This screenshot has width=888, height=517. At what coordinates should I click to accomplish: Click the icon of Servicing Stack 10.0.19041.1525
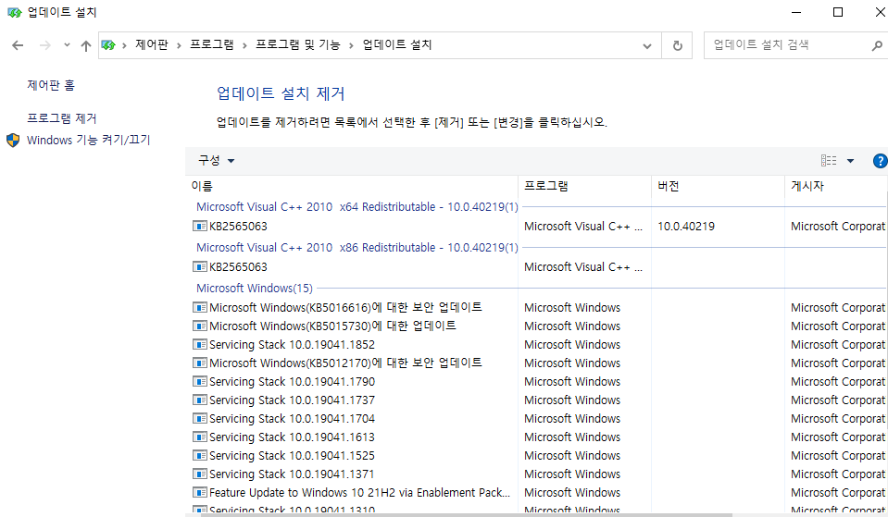click(199, 455)
